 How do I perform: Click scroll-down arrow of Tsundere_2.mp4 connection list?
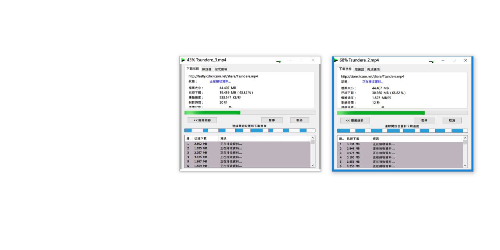465,166
